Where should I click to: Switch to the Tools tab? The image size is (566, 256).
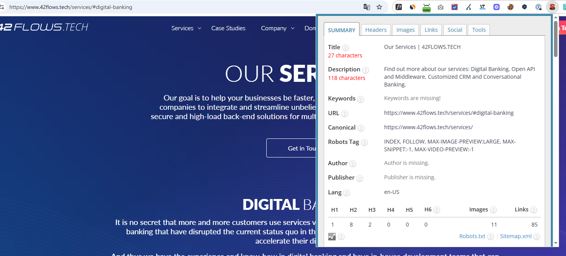pyautogui.click(x=479, y=30)
